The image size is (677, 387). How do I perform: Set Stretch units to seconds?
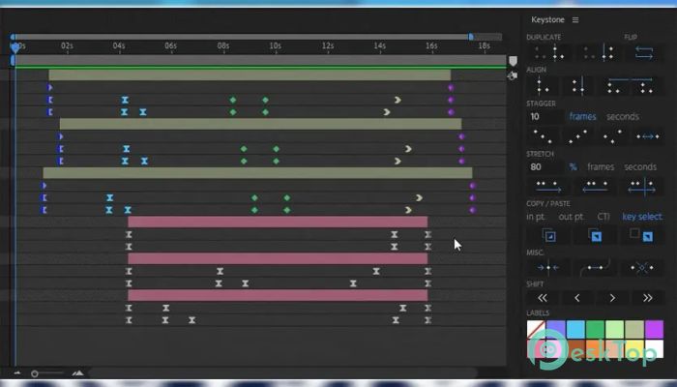click(640, 166)
